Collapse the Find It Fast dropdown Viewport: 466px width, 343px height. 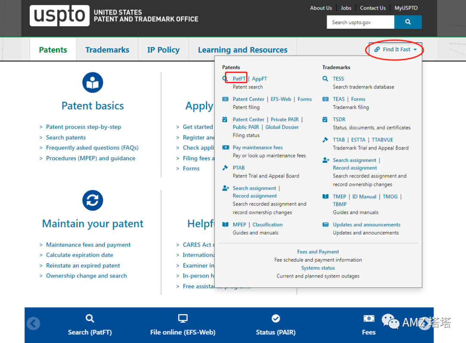point(395,50)
